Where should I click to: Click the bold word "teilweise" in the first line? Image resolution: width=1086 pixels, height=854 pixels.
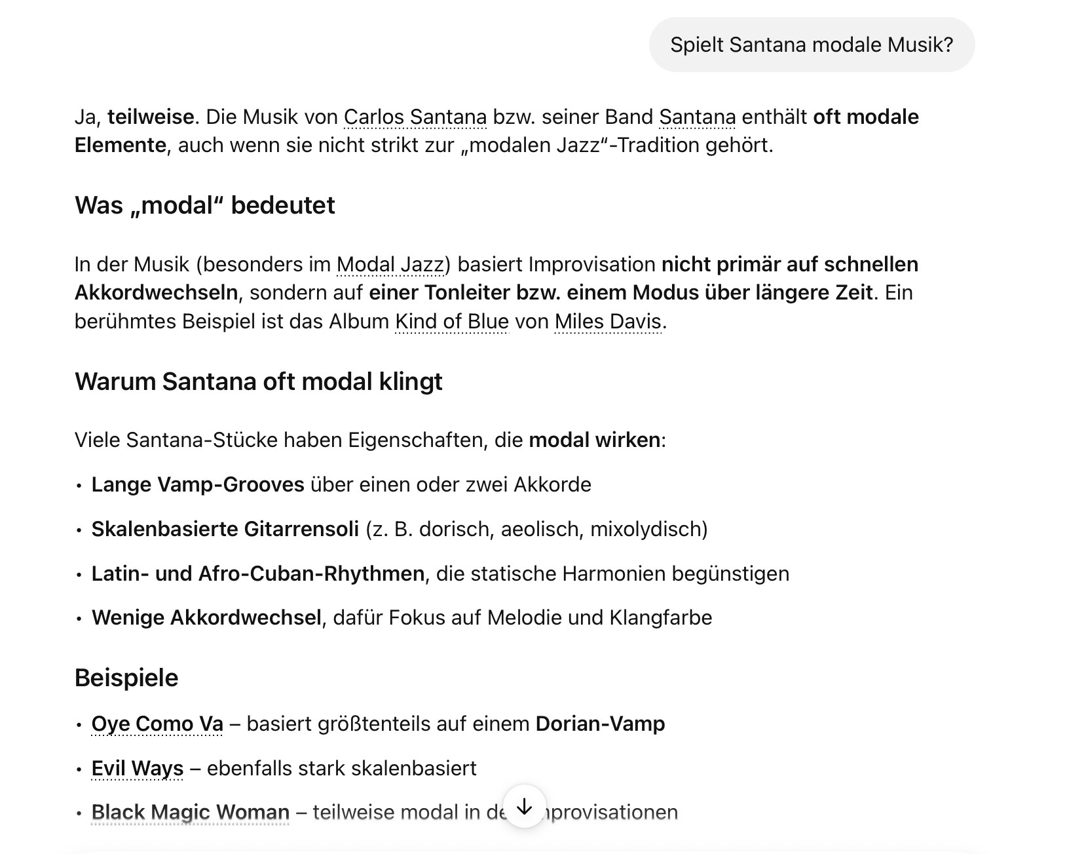151,117
